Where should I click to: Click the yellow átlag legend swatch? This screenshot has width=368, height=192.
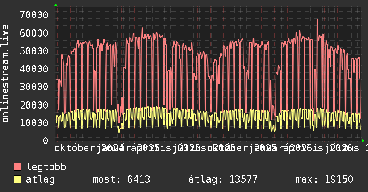17,179
